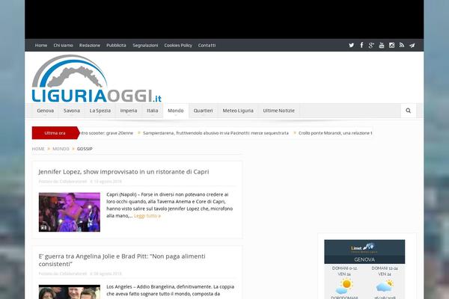Screen dimensions: 449x299
Task: Open Crollo ponte Morandi ticker news
Action: pos(335,133)
